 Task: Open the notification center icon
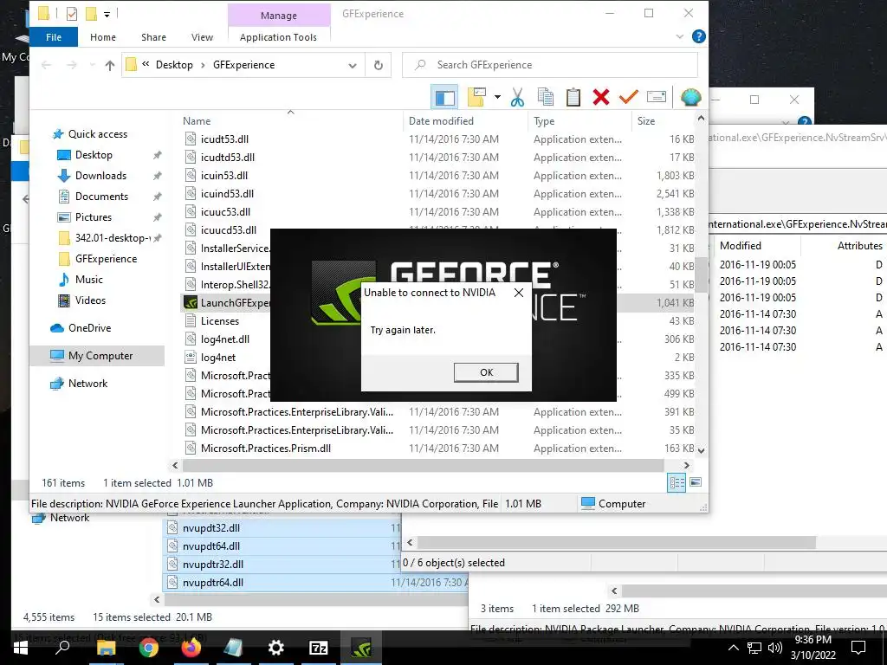click(x=858, y=648)
